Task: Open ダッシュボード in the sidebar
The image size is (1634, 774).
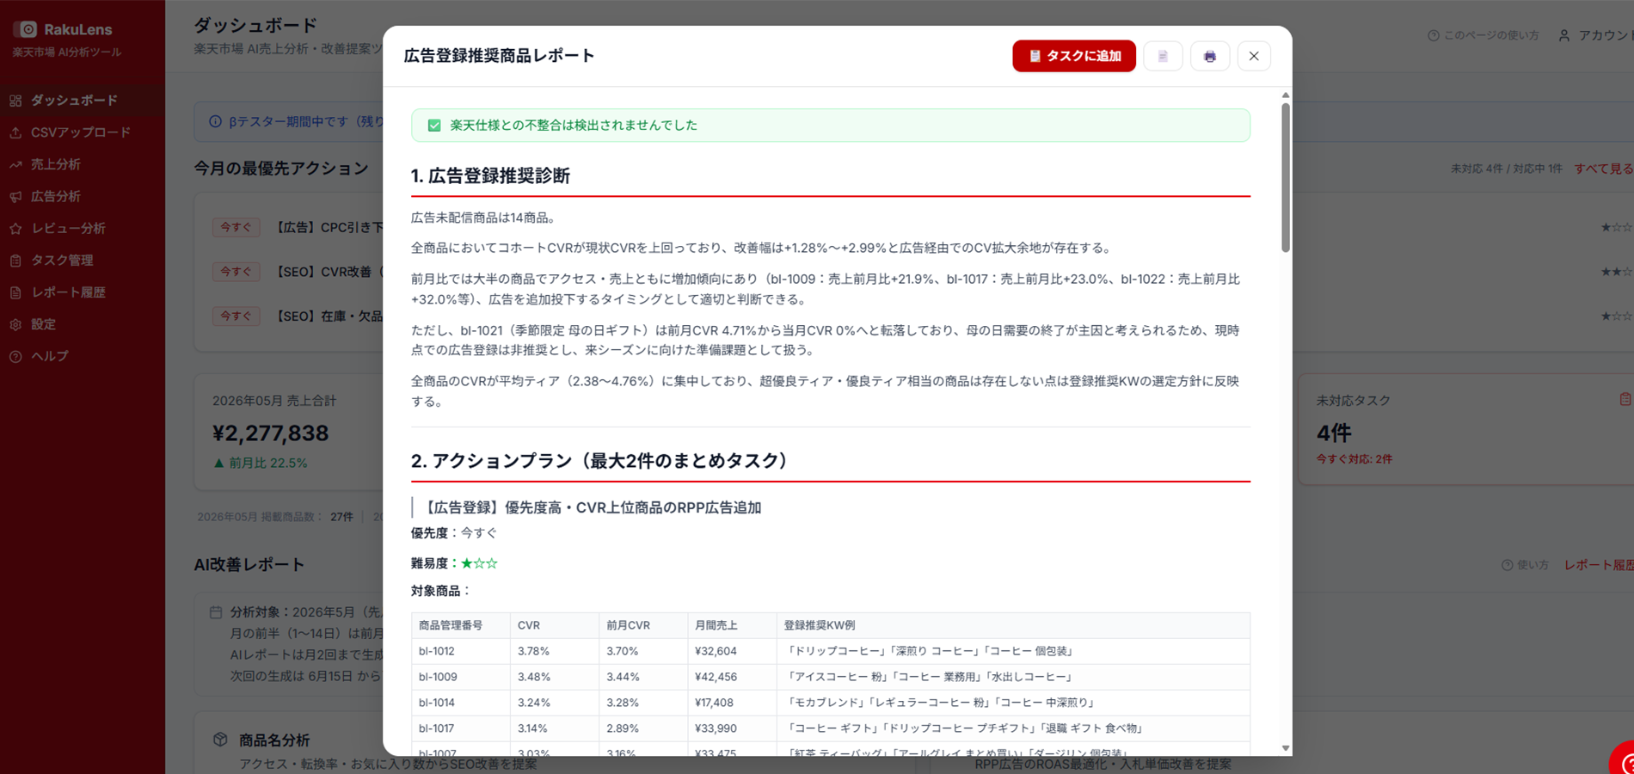Action: pos(83,101)
